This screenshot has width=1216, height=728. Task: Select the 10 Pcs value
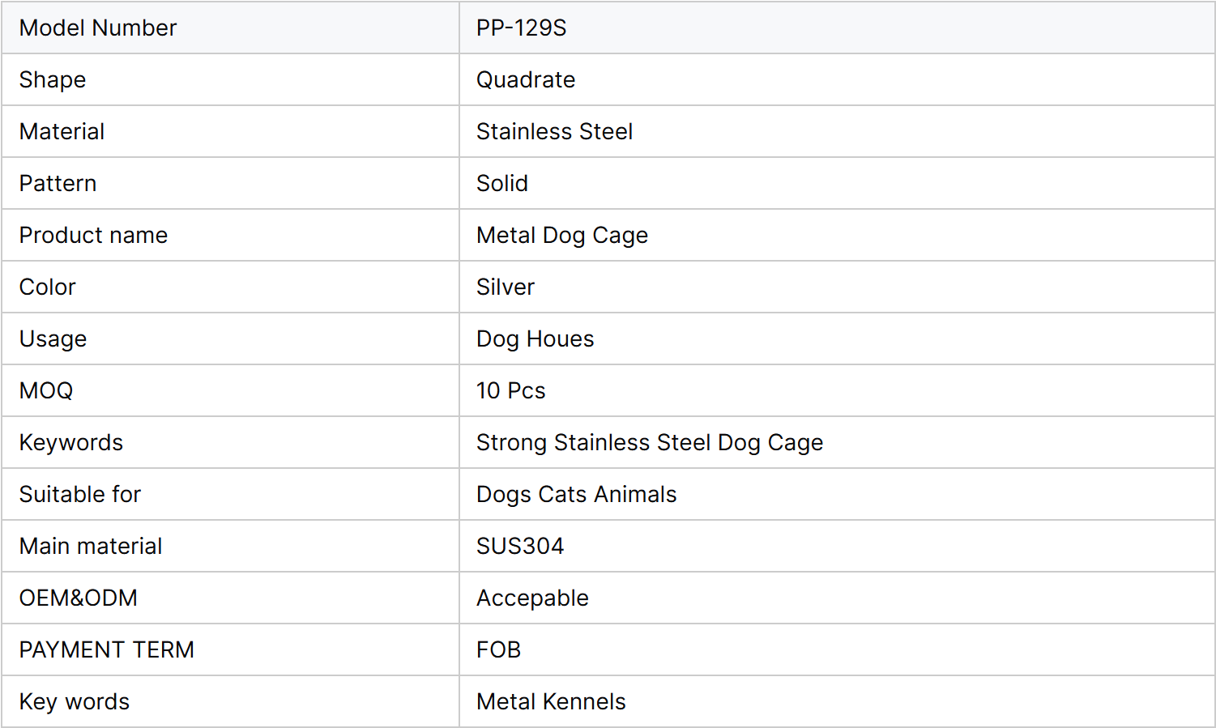coord(510,390)
